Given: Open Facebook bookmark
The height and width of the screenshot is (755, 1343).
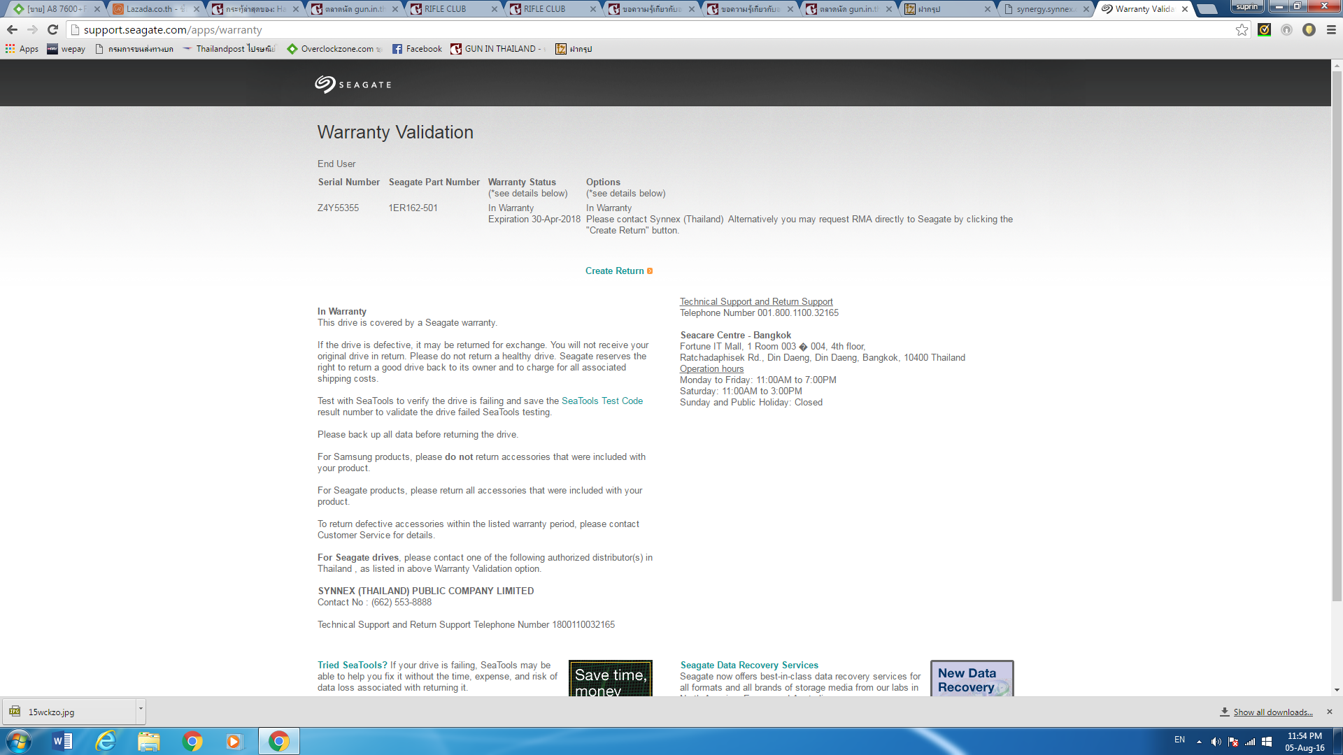Looking at the screenshot, I should tap(417, 49).
